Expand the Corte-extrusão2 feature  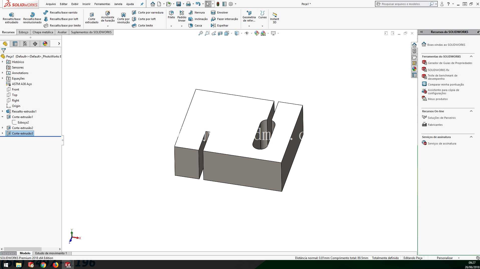click(x=3, y=128)
